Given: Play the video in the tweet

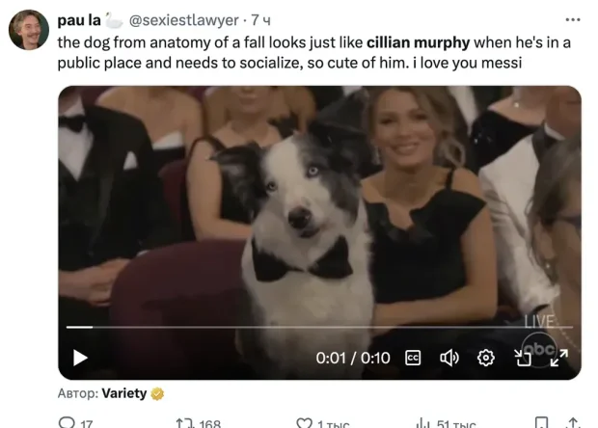Looking at the screenshot, I should pos(80,358).
